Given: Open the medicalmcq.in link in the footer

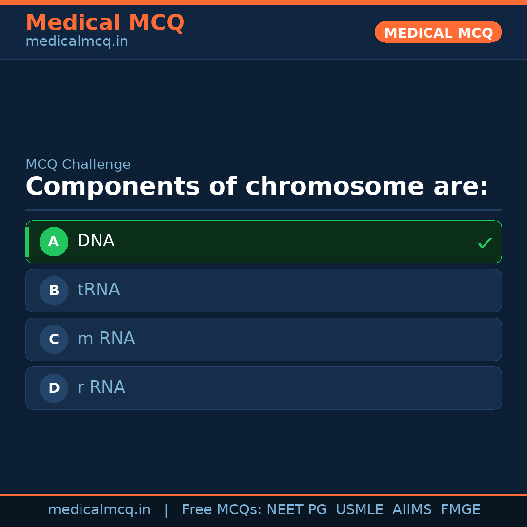Looking at the screenshot, I should click(99, 510).
